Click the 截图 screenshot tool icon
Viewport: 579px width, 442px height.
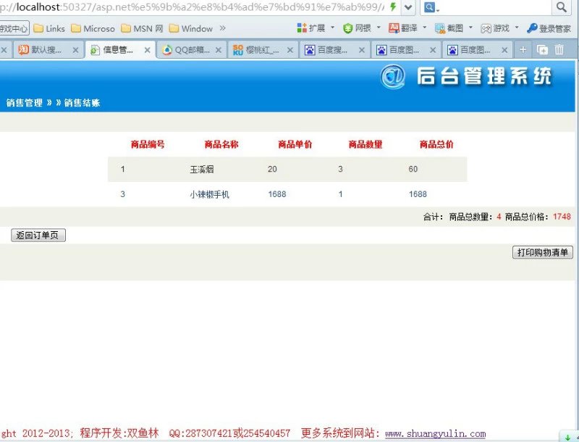440,28
